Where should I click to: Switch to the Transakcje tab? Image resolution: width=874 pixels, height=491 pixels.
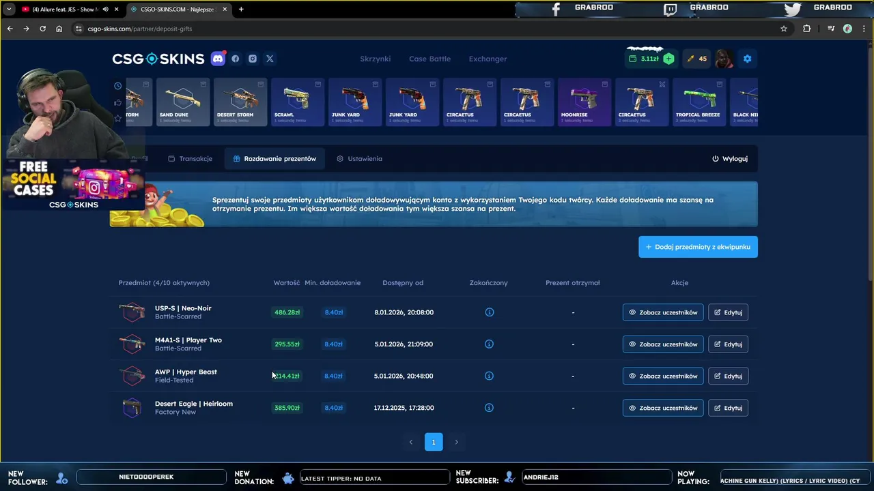190,158
